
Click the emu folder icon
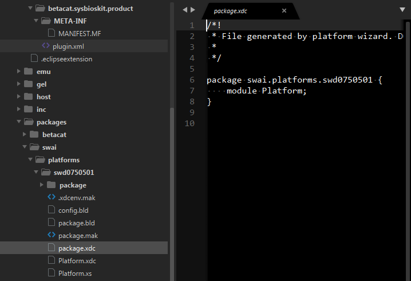click(28, 72)
